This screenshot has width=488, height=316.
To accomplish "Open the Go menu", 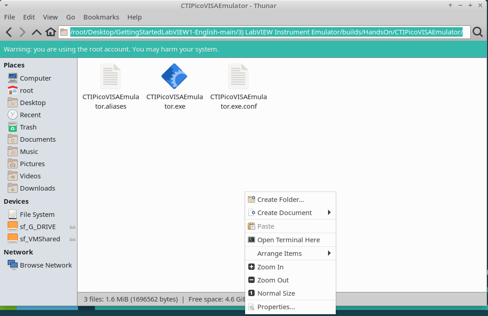I will pos(71,17).
